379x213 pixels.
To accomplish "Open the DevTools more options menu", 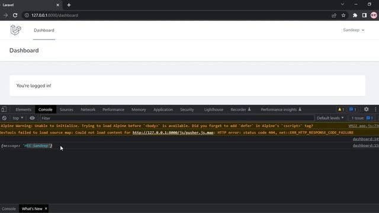I will 375,109.
